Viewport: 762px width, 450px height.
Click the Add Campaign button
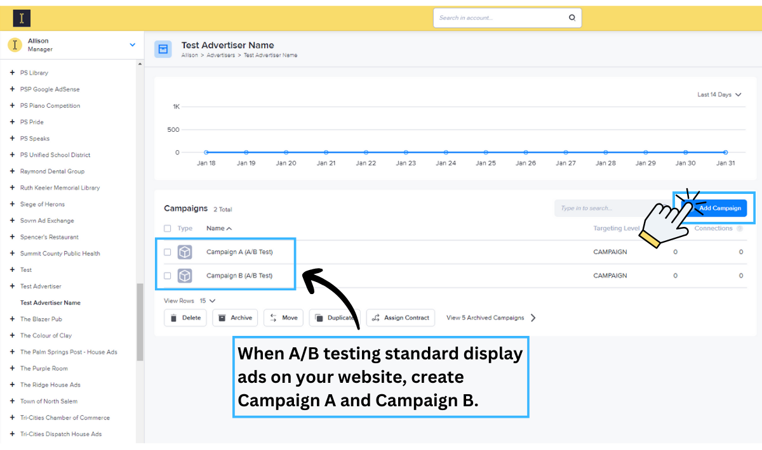[719, 208]
